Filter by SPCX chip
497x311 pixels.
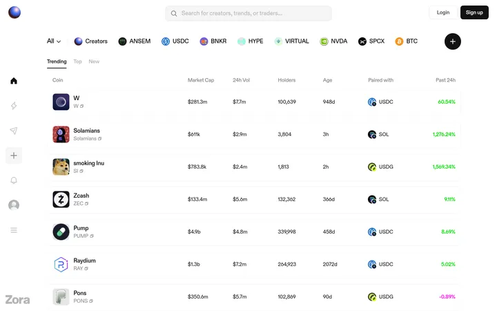click(371, 41)
